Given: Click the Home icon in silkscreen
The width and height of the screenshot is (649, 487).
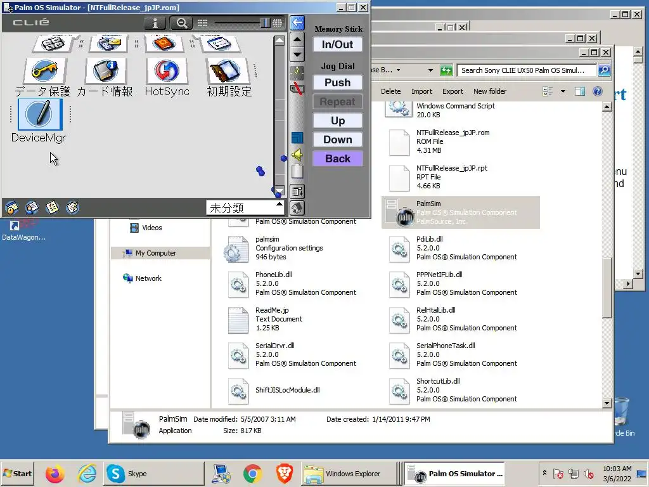Looking at the screenshot, I should pos(297,207).
